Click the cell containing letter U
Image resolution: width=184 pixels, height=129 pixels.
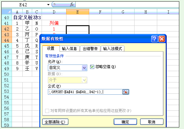pyautogui.click(x=36, y=63)
